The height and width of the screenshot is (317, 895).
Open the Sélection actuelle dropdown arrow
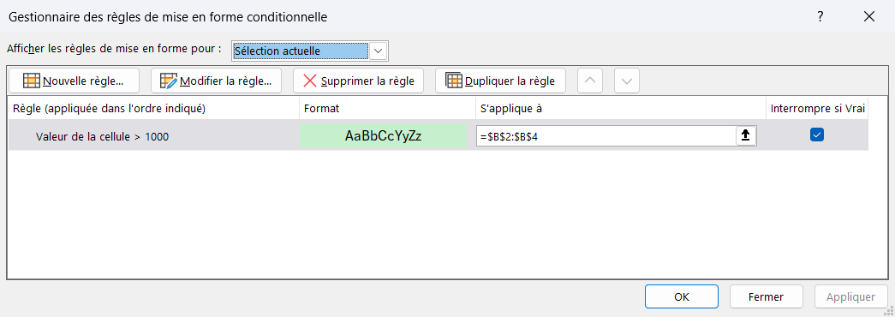(378, 51)
